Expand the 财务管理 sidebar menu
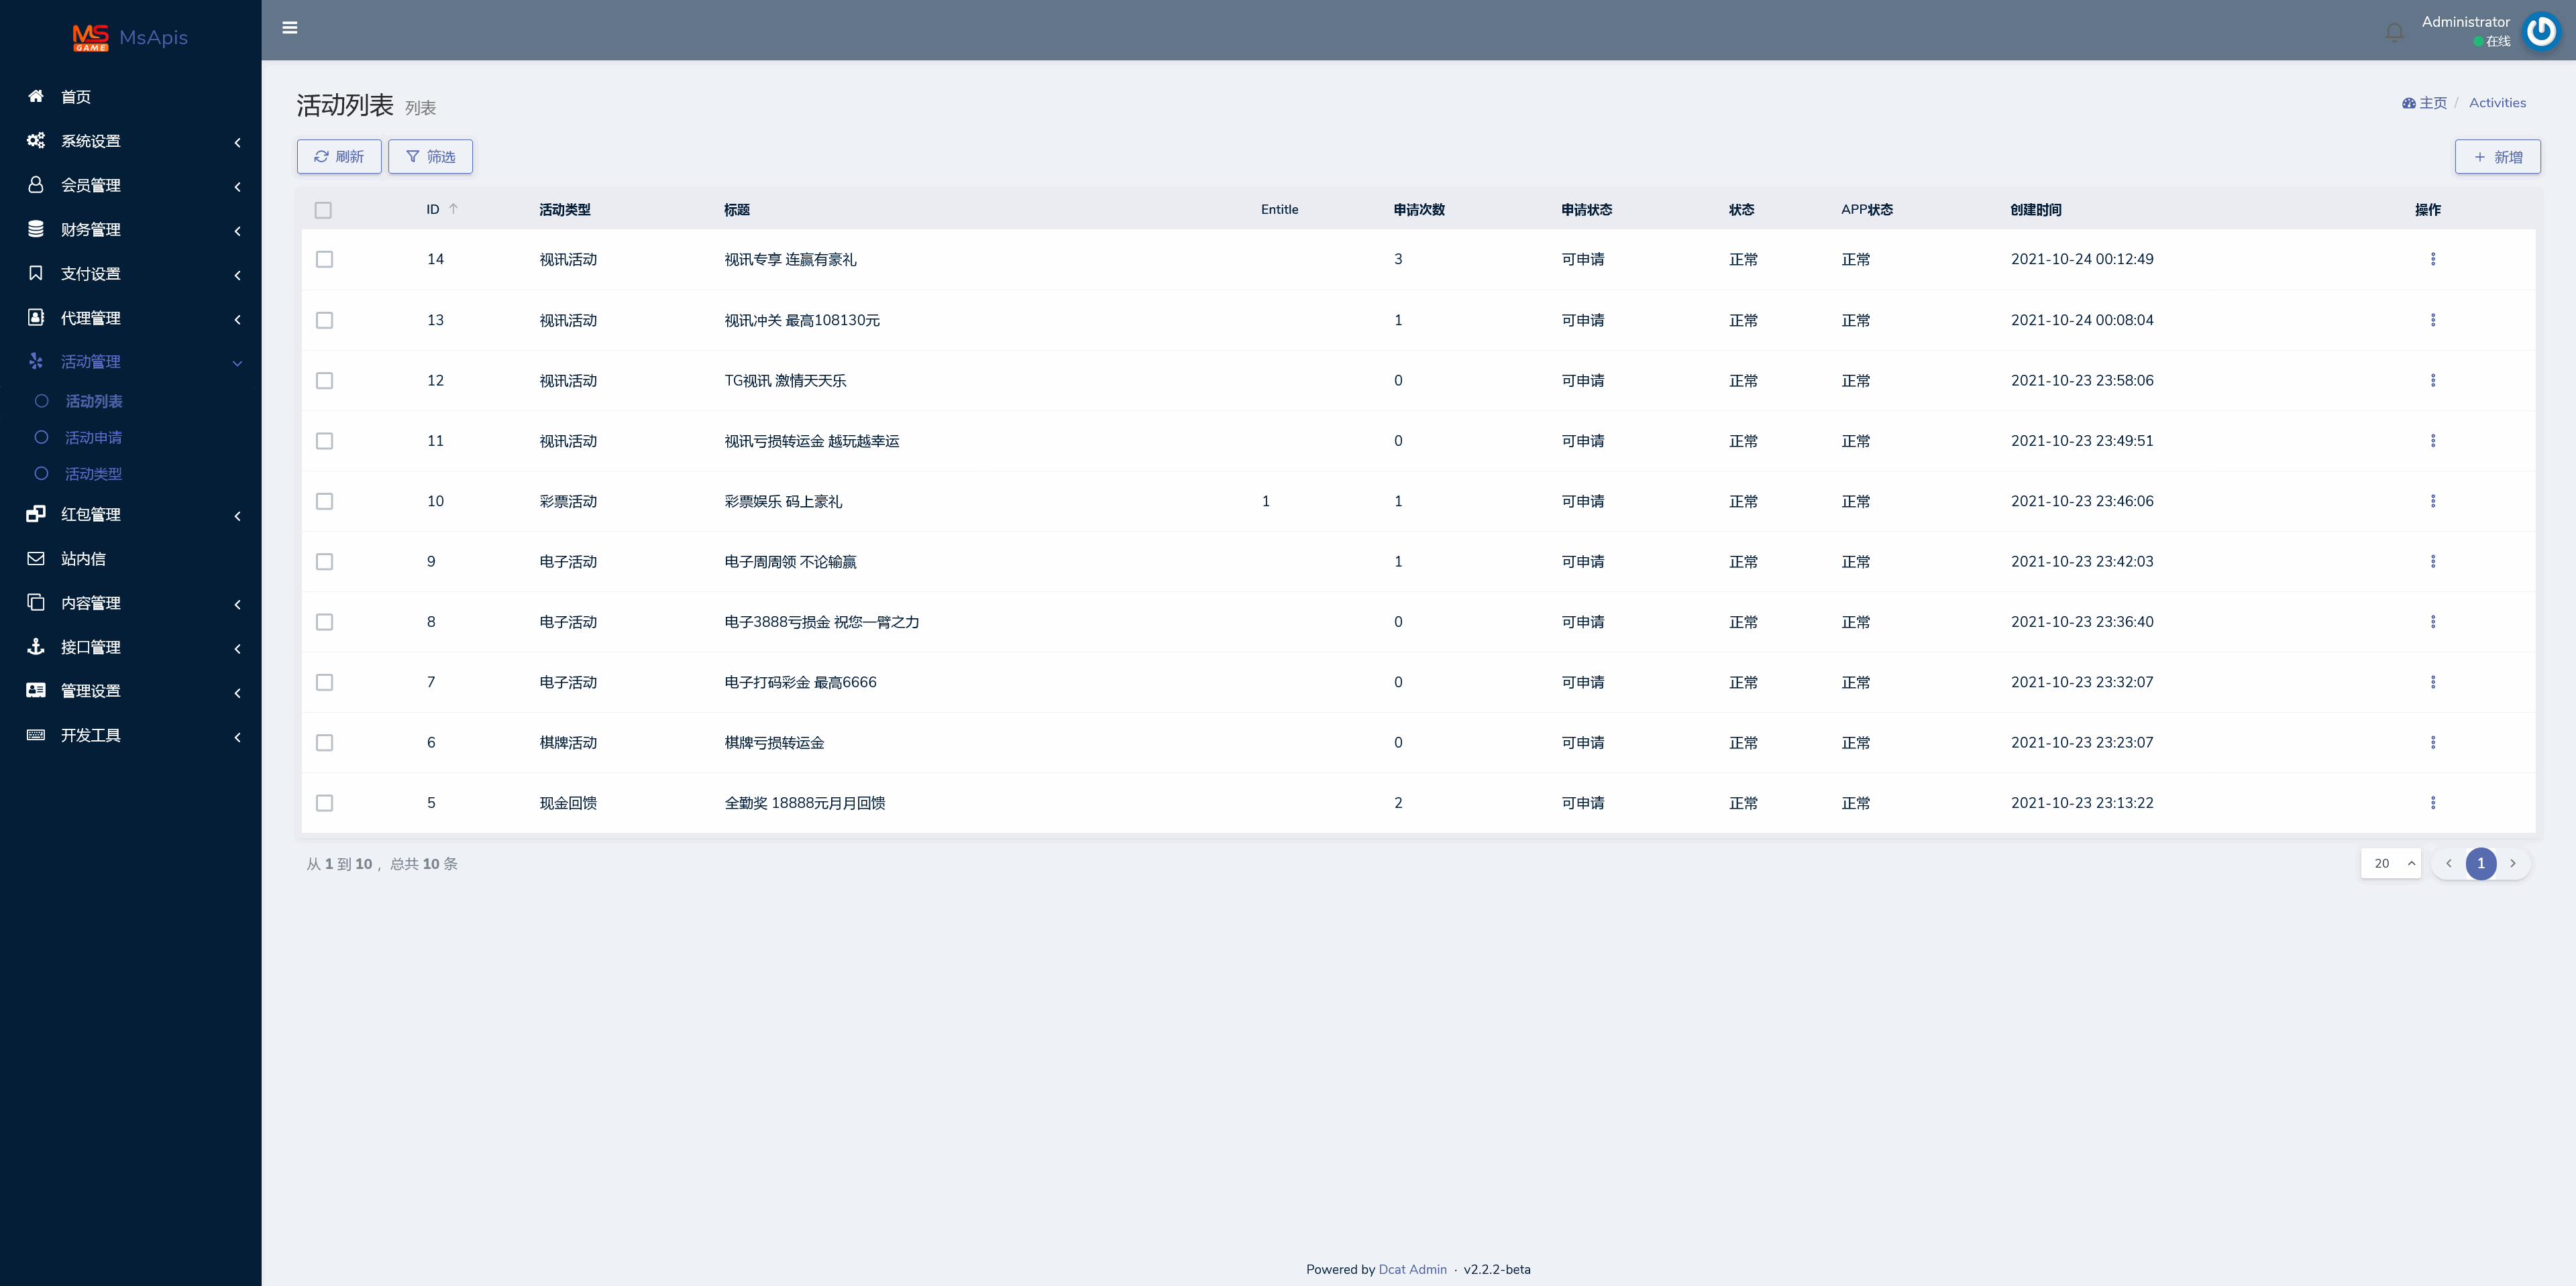 [130, 229]
